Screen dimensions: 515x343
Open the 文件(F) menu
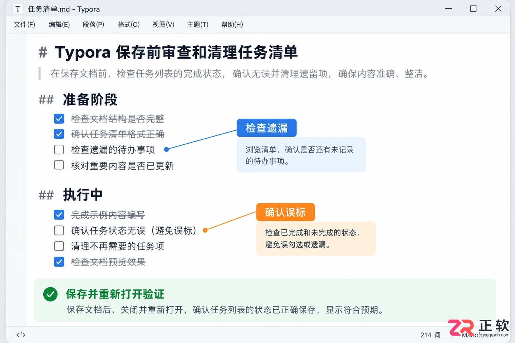point(25,25)
